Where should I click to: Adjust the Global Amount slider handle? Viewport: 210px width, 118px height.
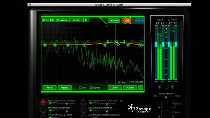pos(166,97)
